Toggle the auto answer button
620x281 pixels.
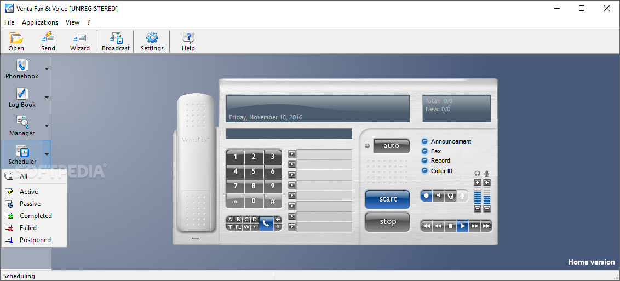(x=392, y=146)
